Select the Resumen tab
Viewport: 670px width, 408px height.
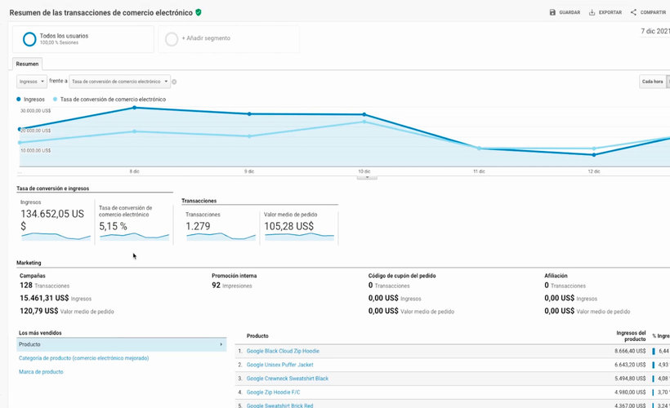point(27,64)
